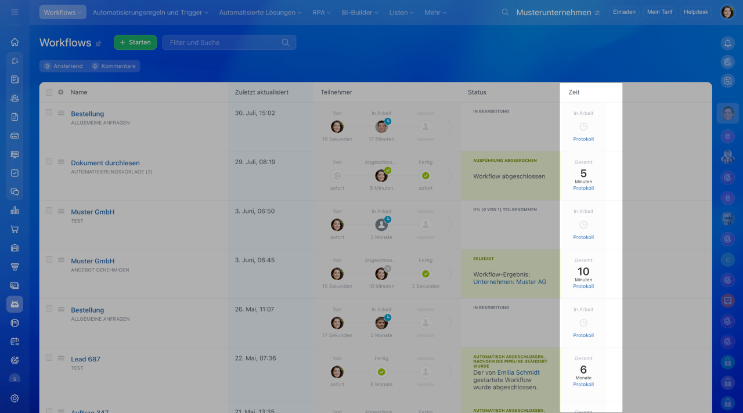Expand the Mehr dropdown menu

(435, 12)
